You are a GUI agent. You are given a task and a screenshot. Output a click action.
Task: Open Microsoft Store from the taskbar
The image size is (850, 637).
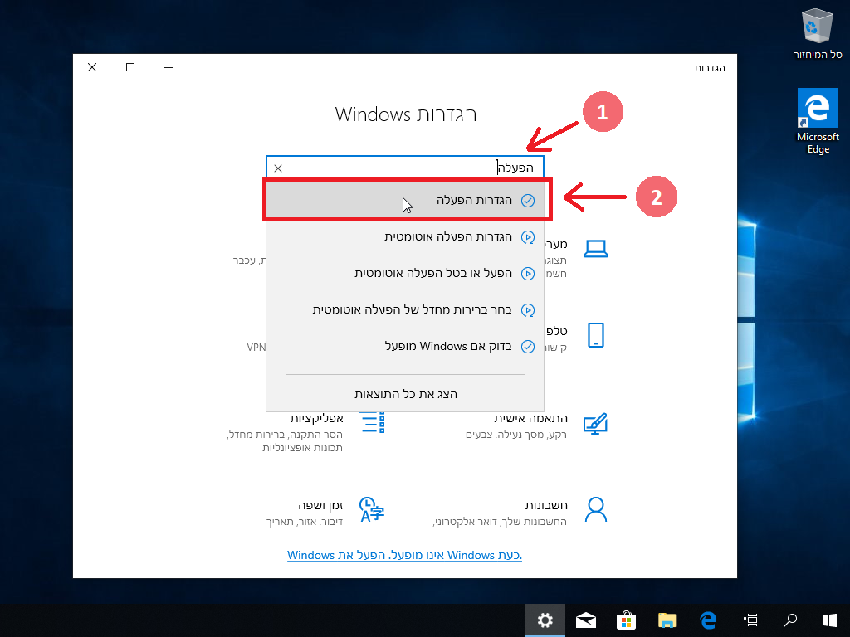tap(626, 620)
